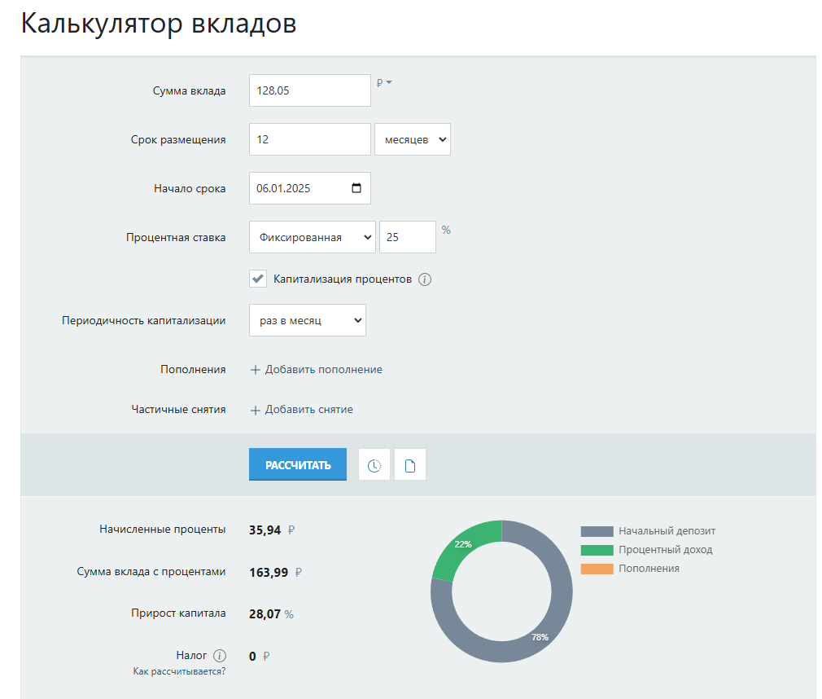Open the calculation history clock icon
The image size is (822, 699).
pyautogui.click(x=374, y=465)
